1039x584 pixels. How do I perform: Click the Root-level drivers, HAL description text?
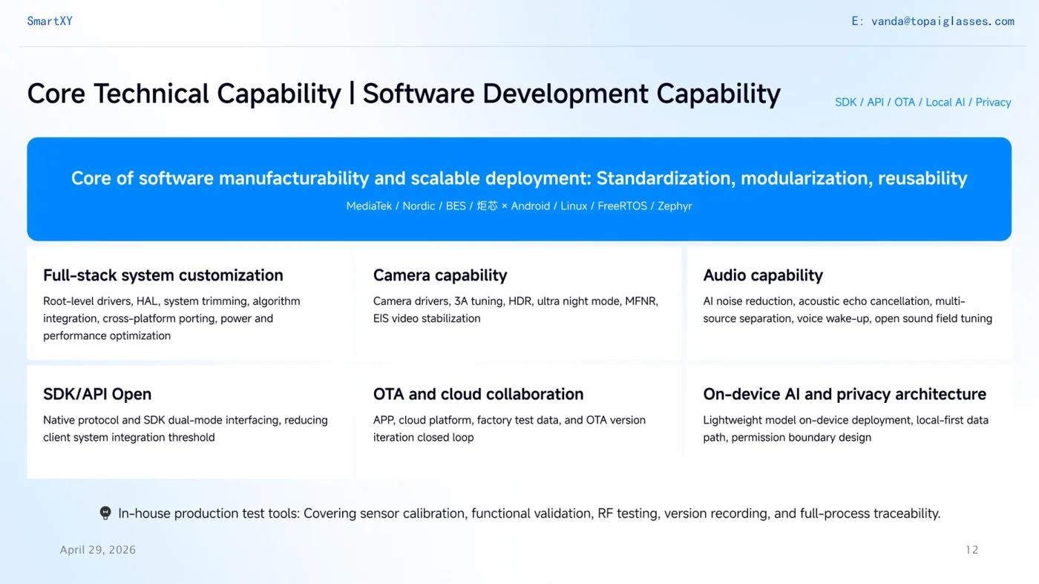[x=171, y=318]
